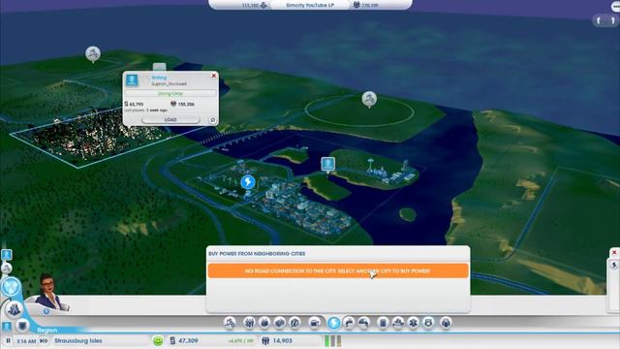Viewport: 620px width, 349px height.
Task: Open the Sewage toolbar icon
Action: pos(364,323)
